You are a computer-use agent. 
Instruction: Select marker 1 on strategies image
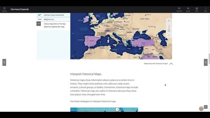coord(117,109)
